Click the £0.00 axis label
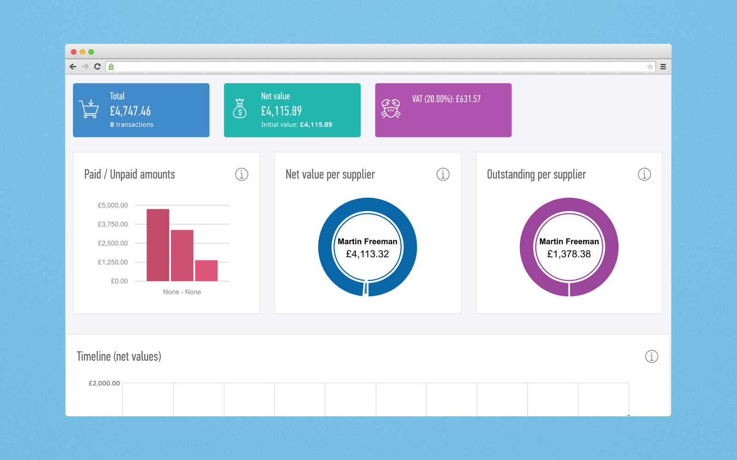737x460 pixels. (119, 281)
